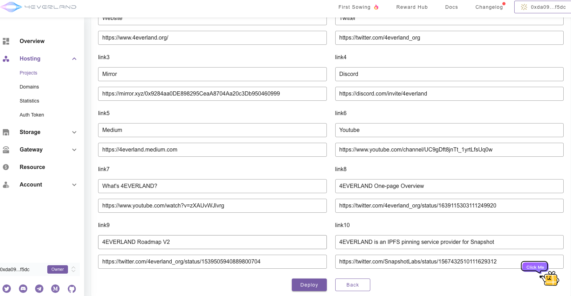Open Docs in top navigation
571x296 pixels.
pyautogui.click(x=452, y=7)
